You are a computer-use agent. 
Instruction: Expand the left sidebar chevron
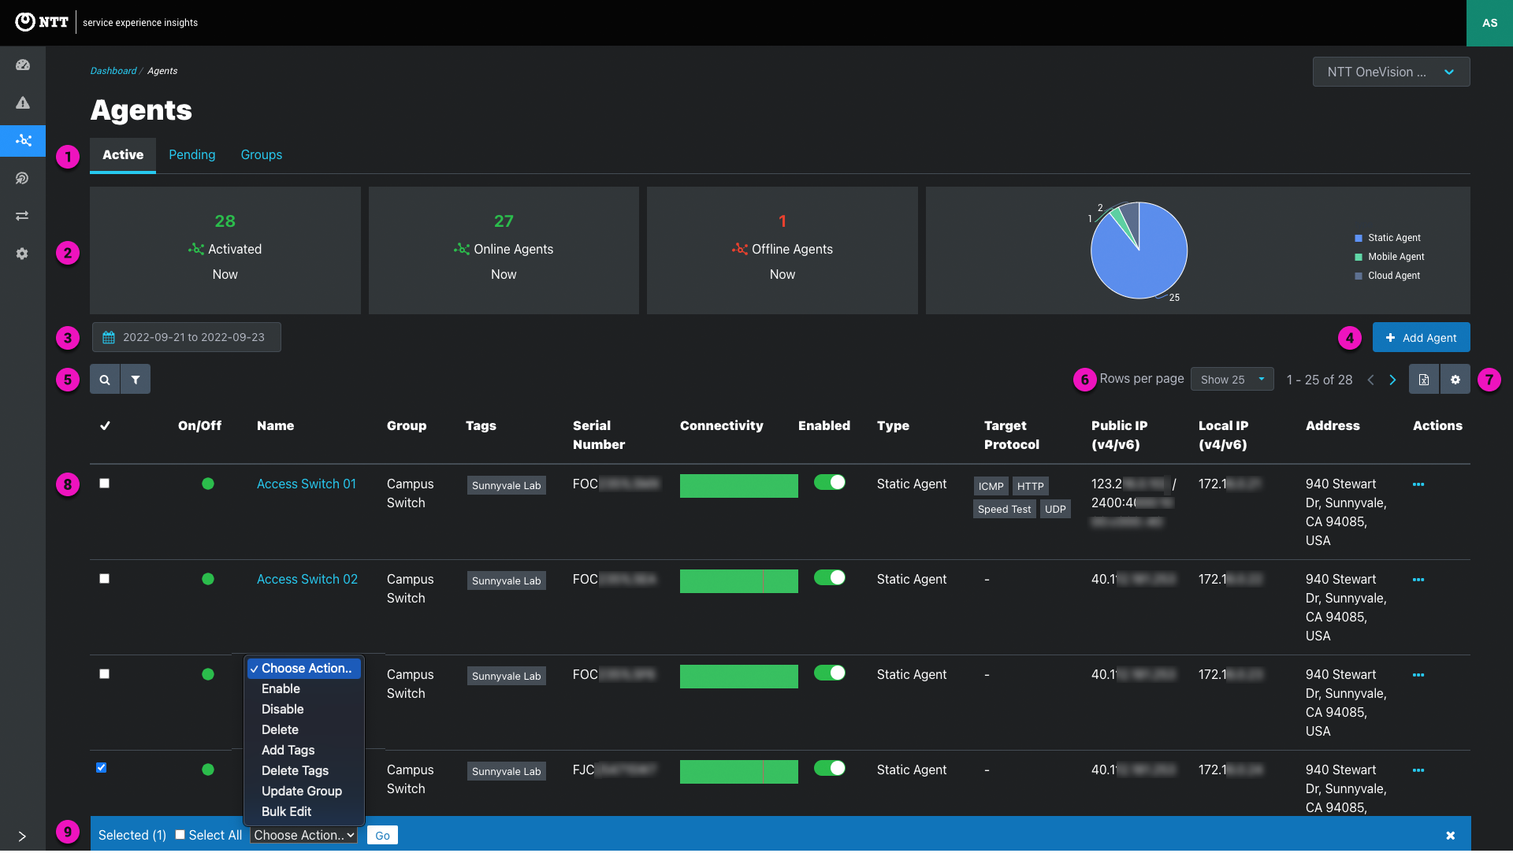[22, 836]
